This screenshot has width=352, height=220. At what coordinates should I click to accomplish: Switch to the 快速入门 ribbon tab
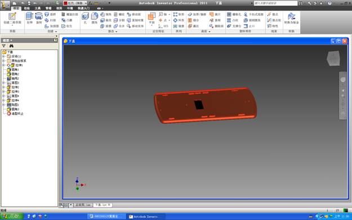pyautogui.click(x=83, y=8)
